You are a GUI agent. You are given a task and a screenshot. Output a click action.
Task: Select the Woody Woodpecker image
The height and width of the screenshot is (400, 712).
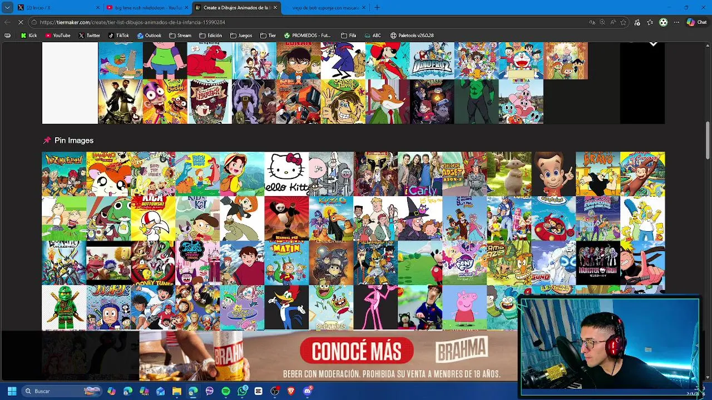click(x=286, y=307)
